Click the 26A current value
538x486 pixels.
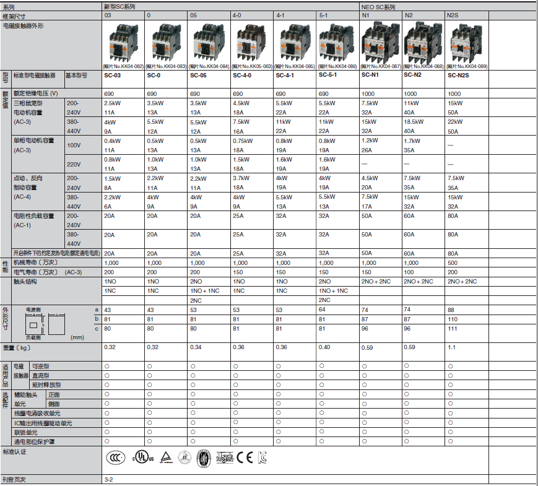(367, 150)
